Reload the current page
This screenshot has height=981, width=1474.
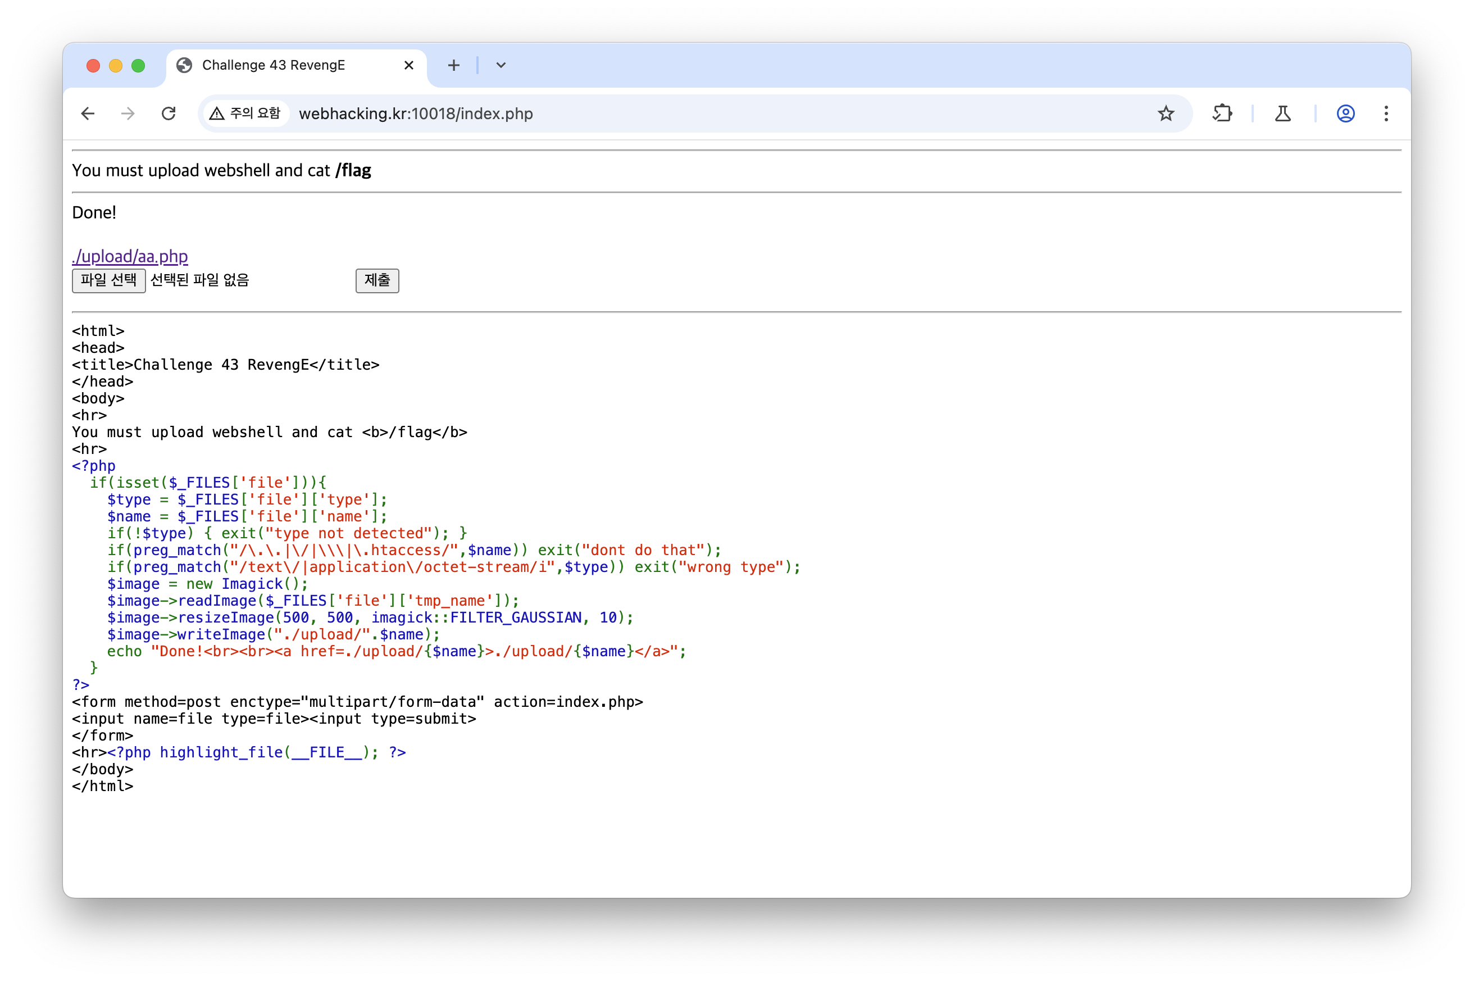point(168,113)
